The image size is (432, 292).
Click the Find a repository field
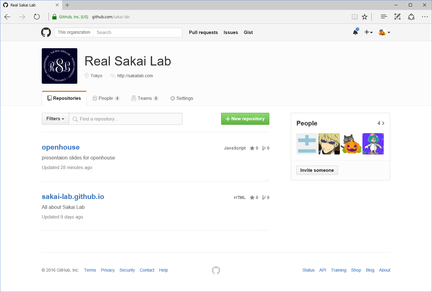126,119
